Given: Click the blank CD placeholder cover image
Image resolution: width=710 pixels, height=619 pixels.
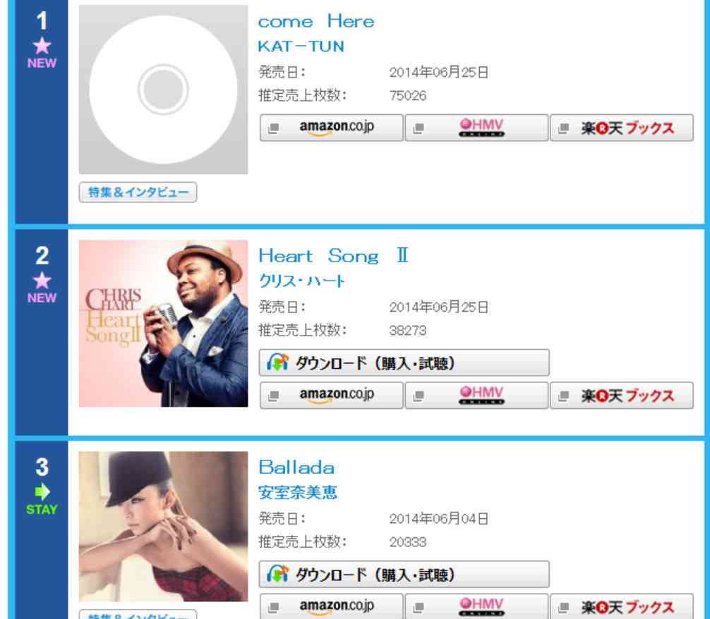Looking at the screenshot, I should [x=164, y=90].
